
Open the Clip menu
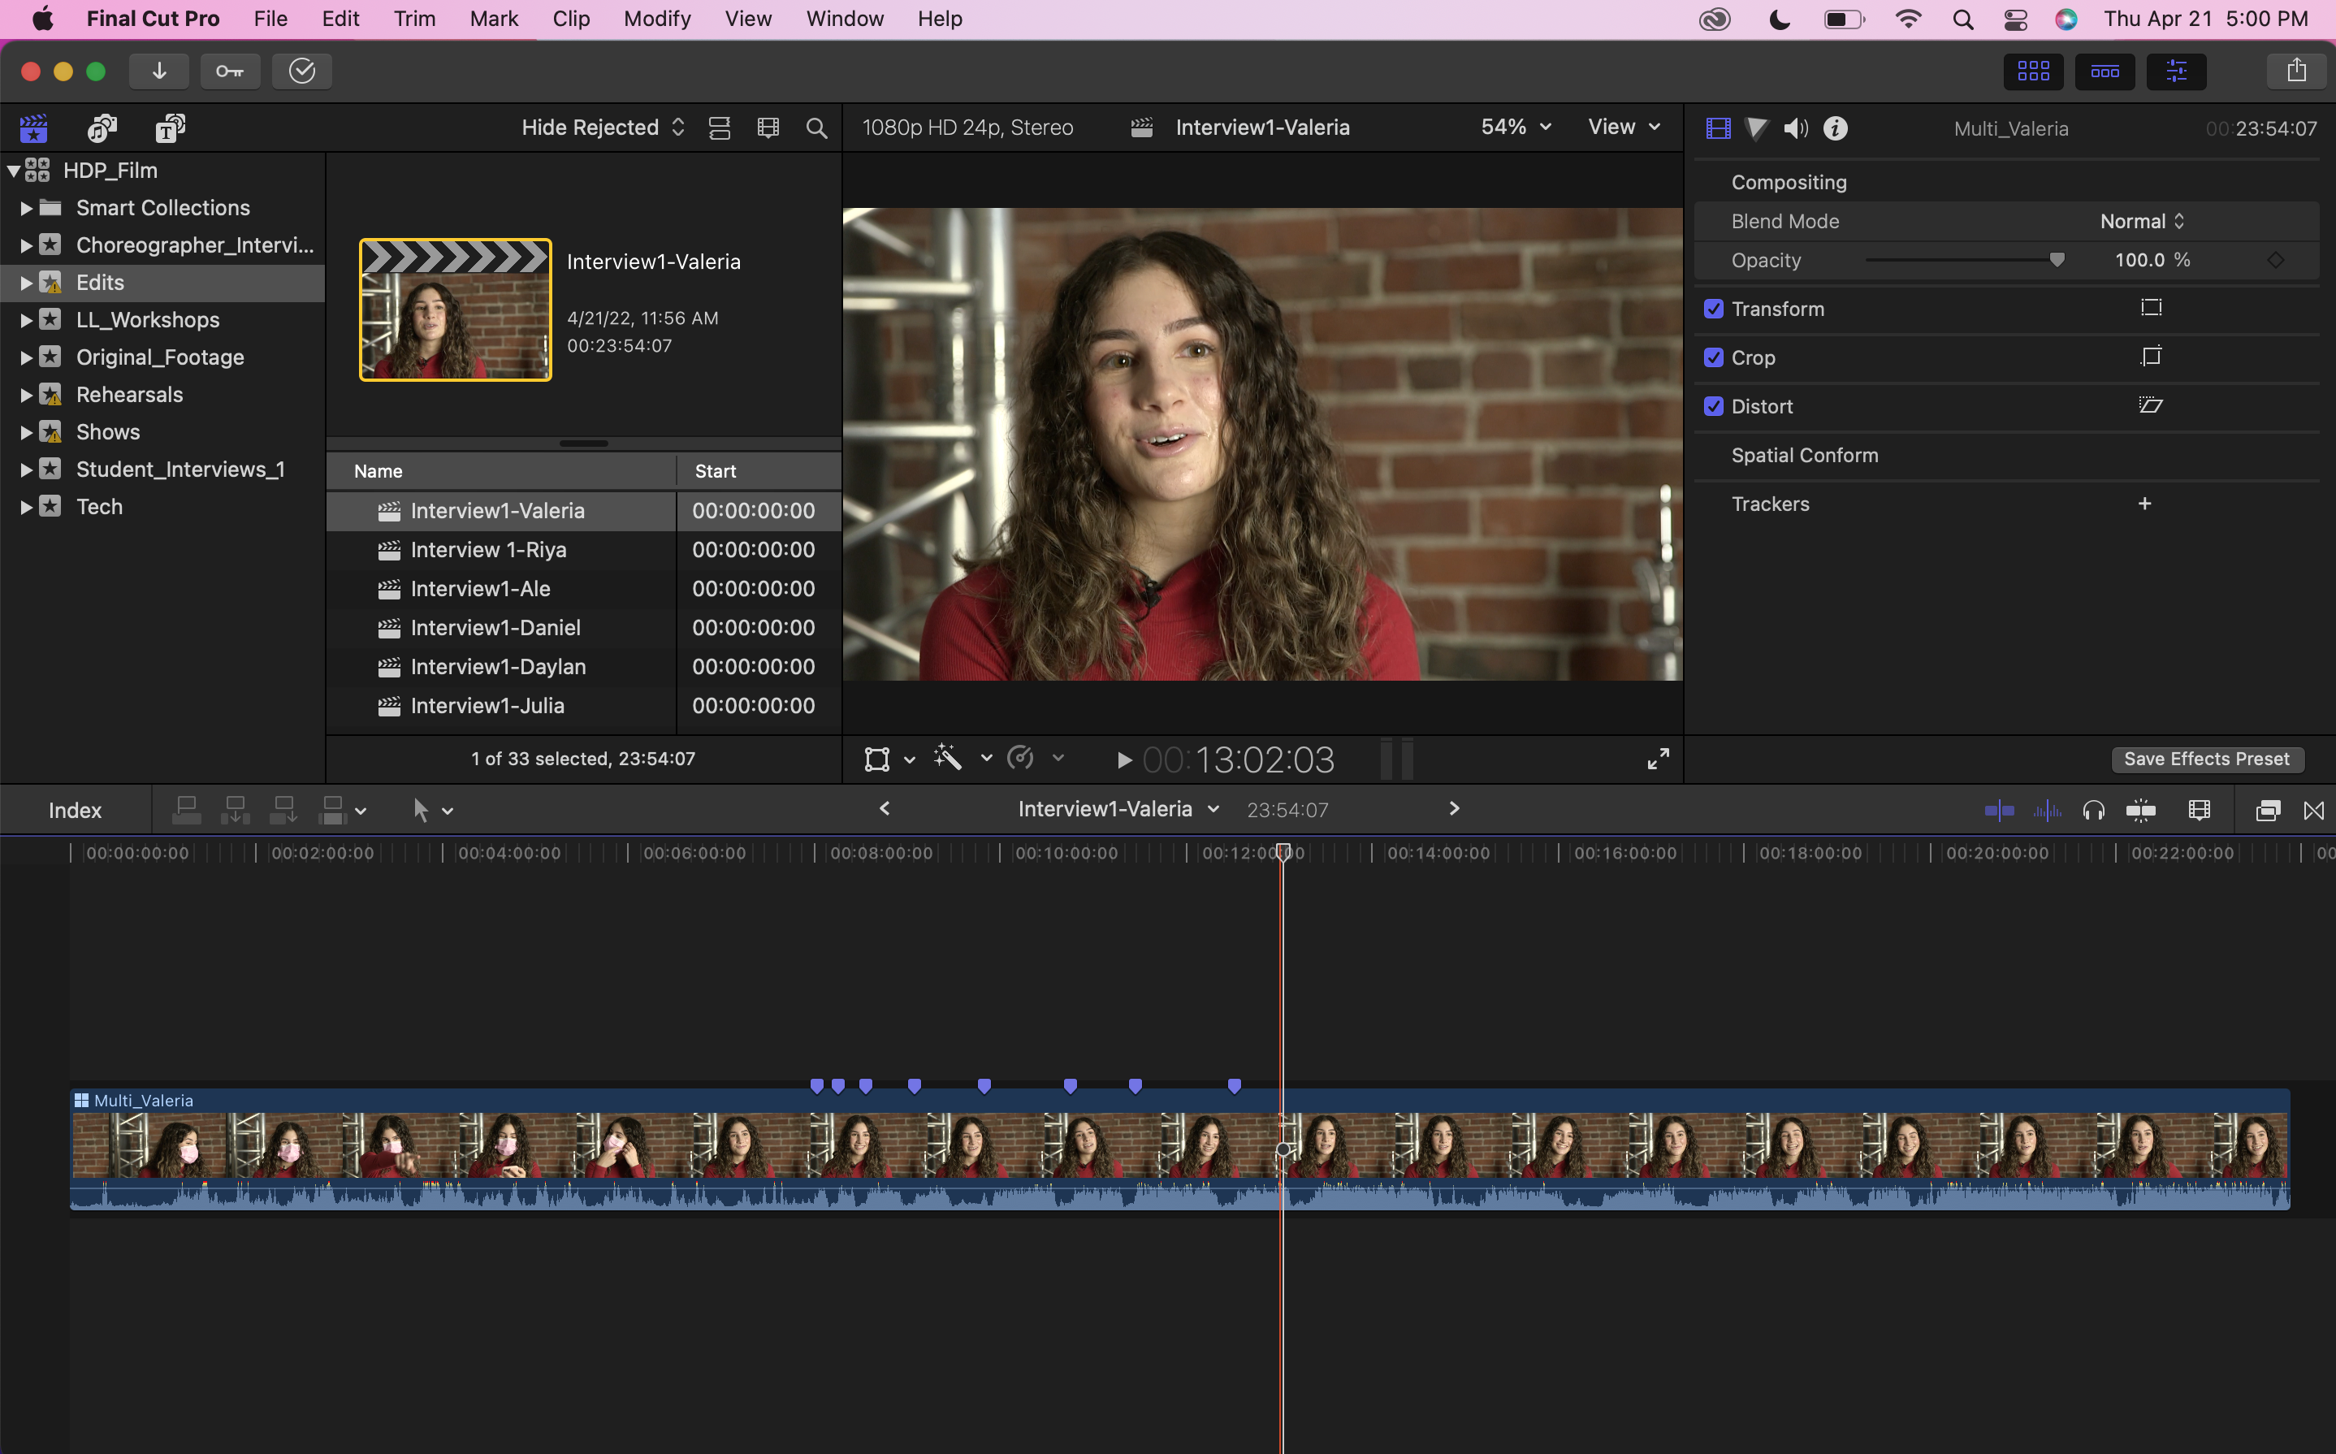570,19
